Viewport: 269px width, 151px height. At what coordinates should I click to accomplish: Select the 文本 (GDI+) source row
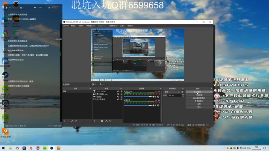coord(108,91)
